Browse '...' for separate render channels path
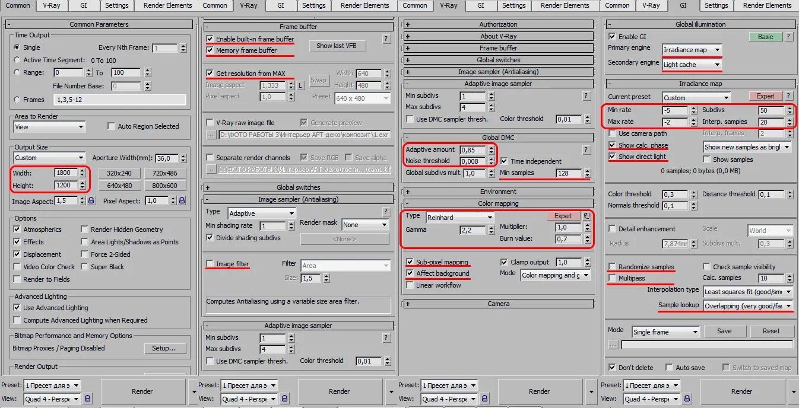The height and width of the screenshot is (408, 799). [211, 170]
